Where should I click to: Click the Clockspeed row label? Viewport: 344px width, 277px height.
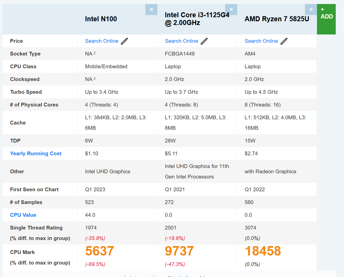coord(25,79)
